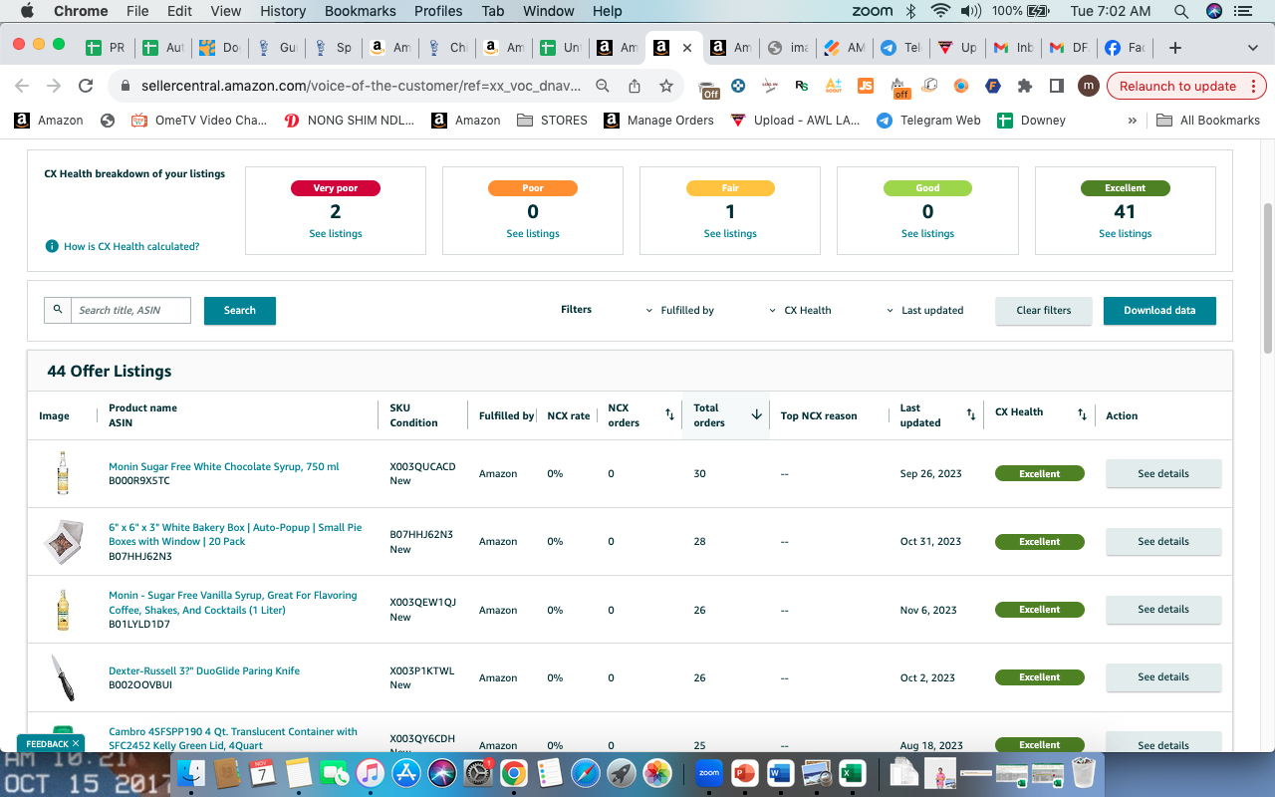Launch Excel from the dock
1275x797 pixels.
[x=852, y=772]
